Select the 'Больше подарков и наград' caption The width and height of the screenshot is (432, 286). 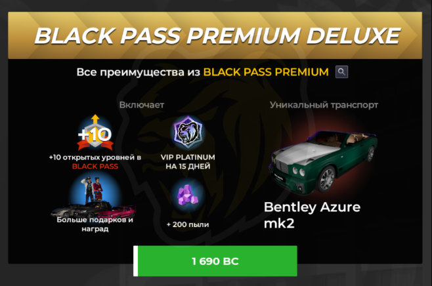click(x=95, y=224)
